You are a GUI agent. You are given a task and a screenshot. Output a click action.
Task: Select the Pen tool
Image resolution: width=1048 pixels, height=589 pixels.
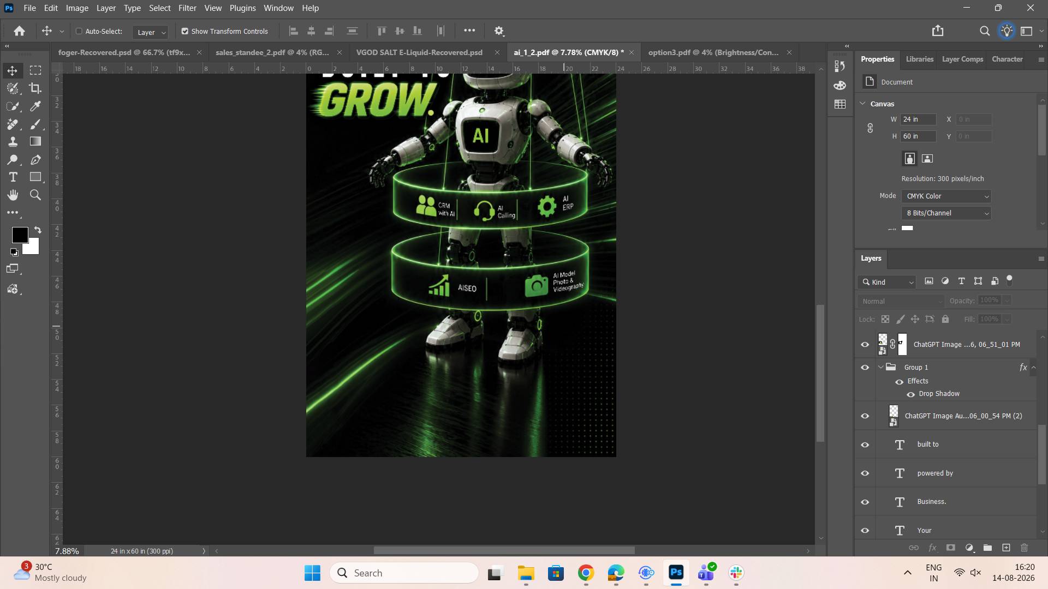[35, 160]
